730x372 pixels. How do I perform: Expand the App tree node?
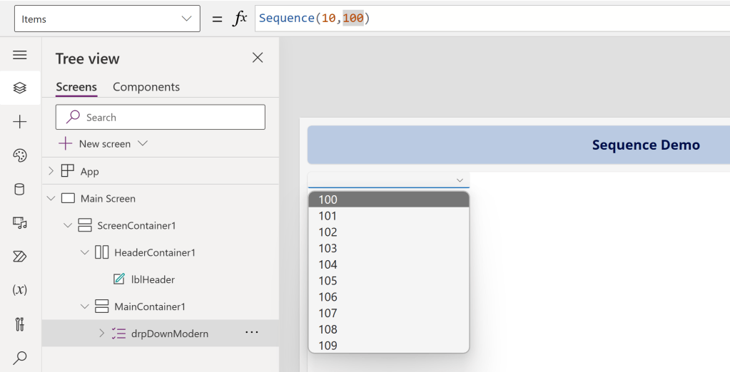click(x=51, y=171)
